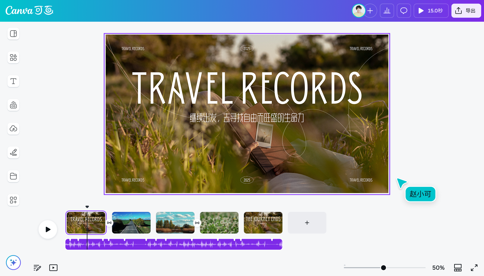Open the Uploads cloud icon
Viewport: 484px width, 276px height.
click(x=13, y=129)
